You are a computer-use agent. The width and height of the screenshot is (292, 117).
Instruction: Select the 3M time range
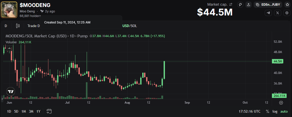tap(31, 111)
